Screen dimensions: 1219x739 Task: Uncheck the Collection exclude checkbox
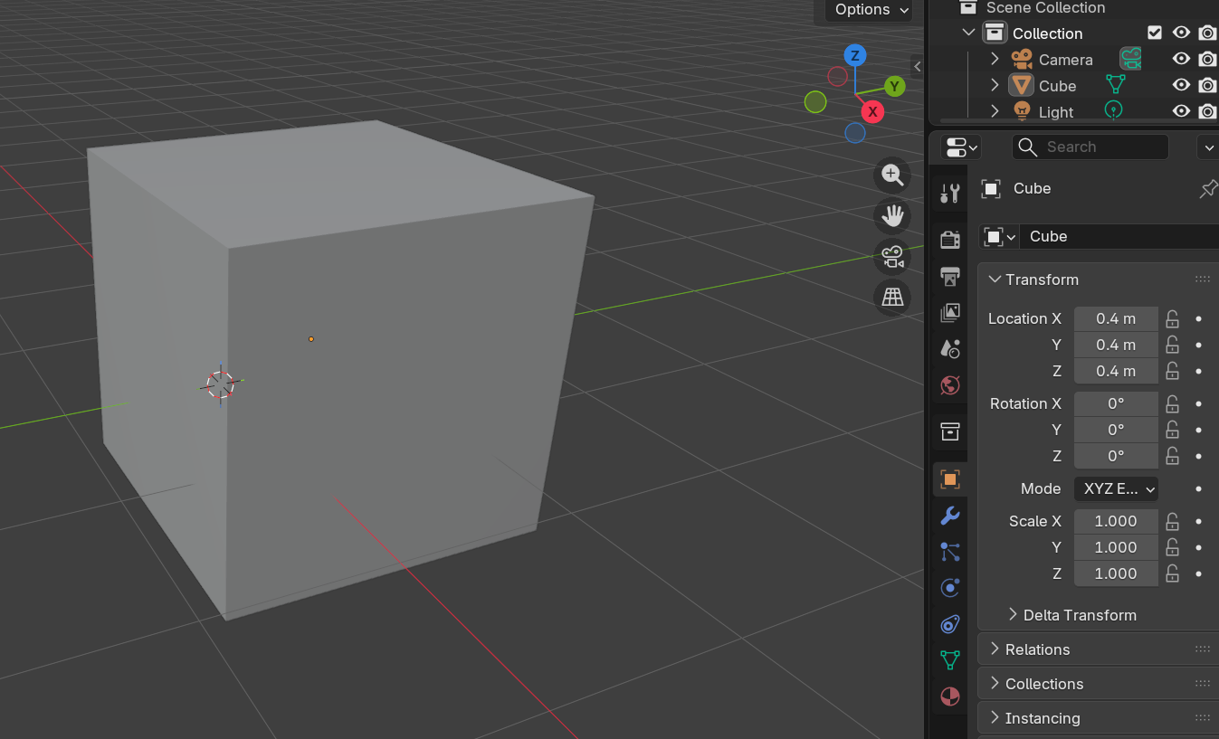[1154, 33]
